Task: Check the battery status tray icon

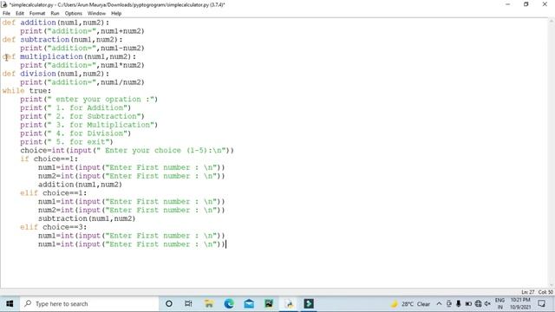Action: tap(468, 303)
